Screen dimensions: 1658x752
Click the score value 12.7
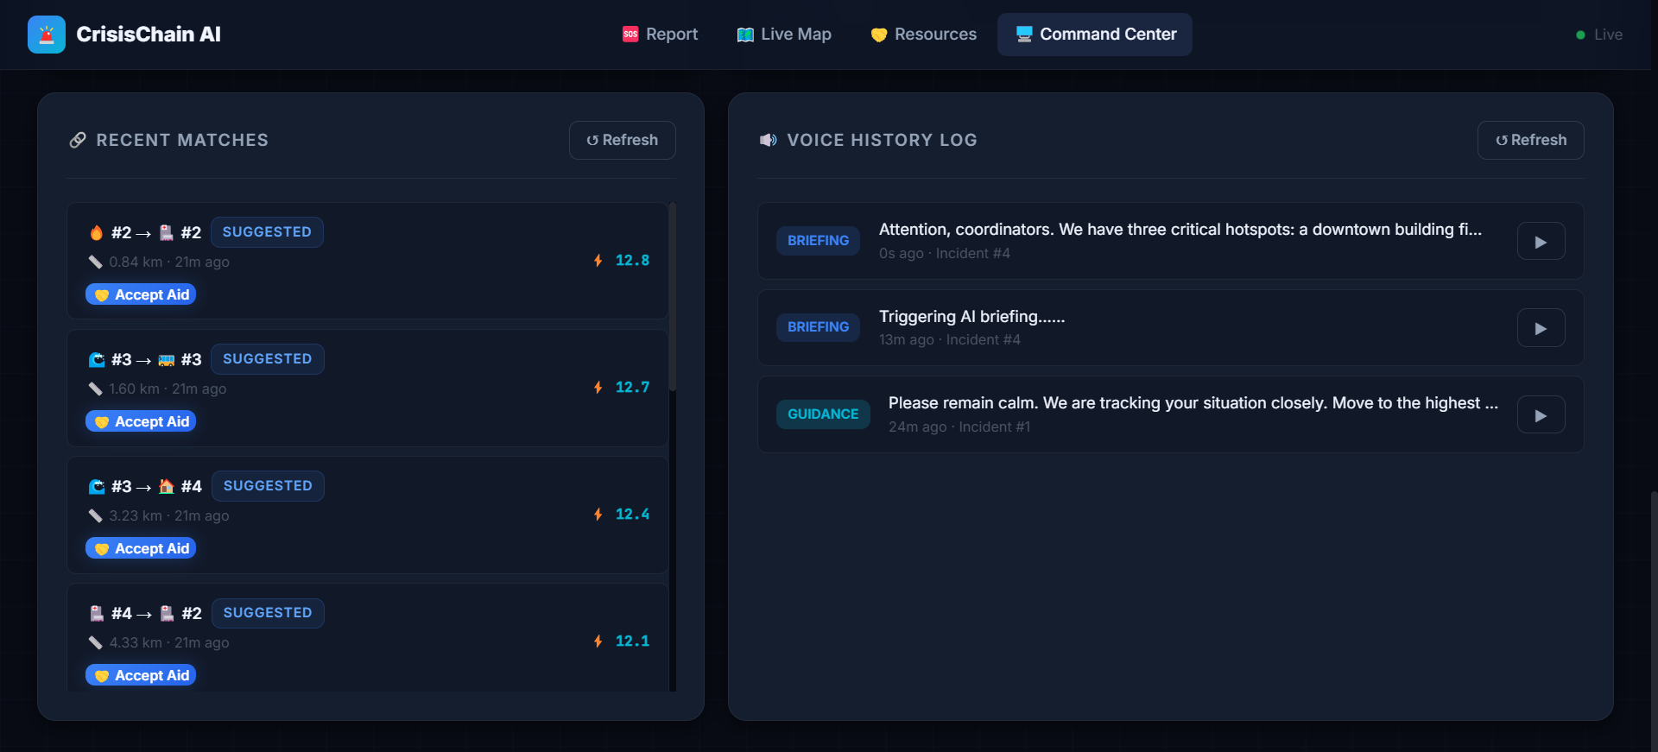[x=632, y=388]
